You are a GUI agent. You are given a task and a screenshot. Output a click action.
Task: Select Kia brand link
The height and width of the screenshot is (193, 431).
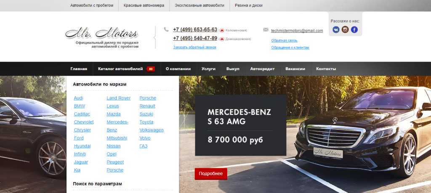click(x=77, y=170)
